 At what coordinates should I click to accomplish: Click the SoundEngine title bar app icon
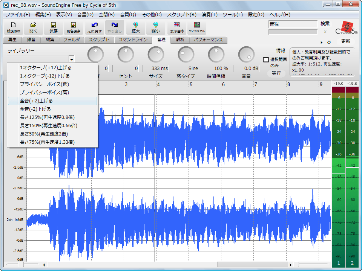coord(6,5)
